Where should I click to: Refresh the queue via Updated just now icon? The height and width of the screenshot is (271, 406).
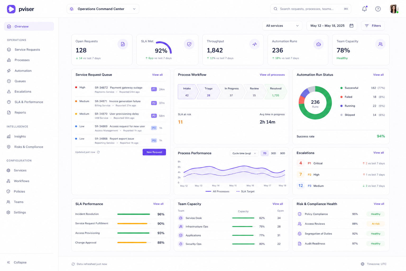click(x=98, y=152)
